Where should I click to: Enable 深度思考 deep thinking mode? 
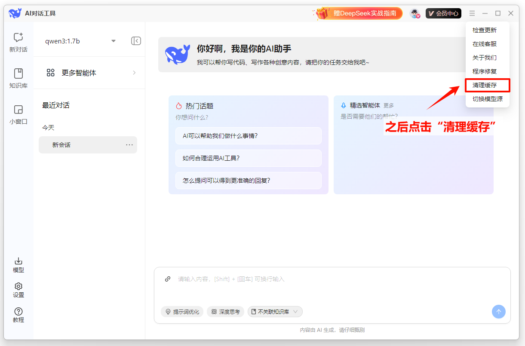click(x=225, y=312)
